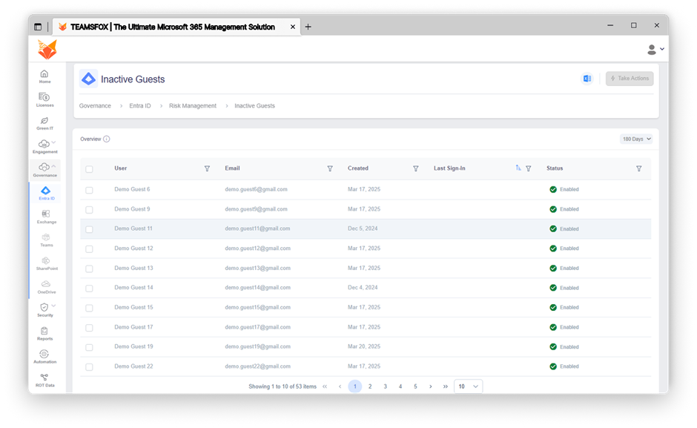Go to page 4
Screen dimensions: 697x428
pos(400,386)
